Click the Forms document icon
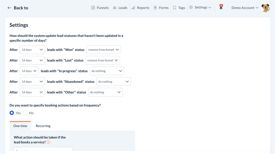Image resolution: width=275 pixels, height=154 pixels. tap(155, 8)
